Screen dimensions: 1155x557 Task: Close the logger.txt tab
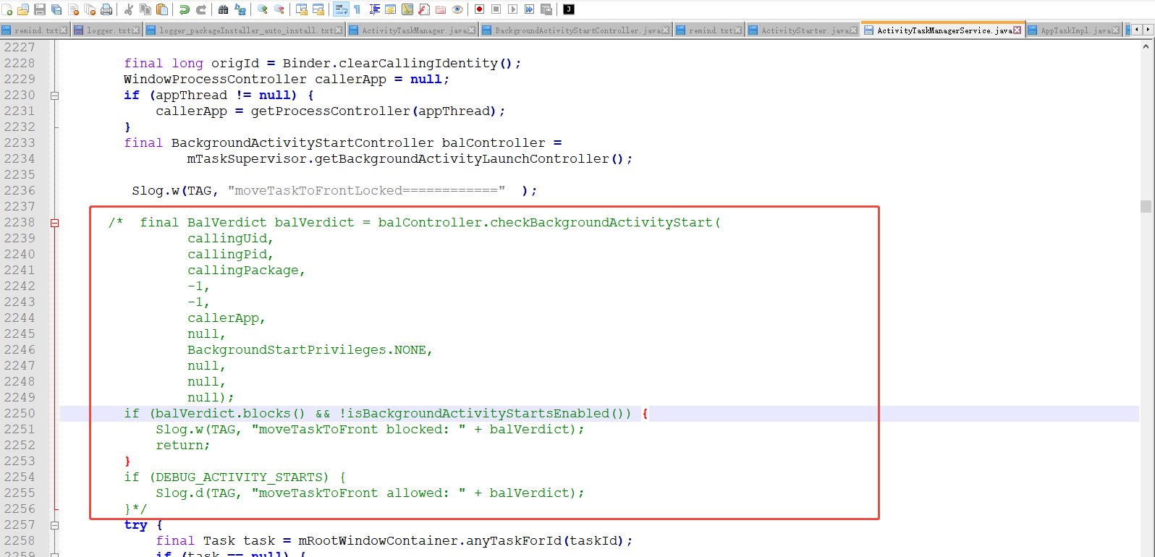135,30
